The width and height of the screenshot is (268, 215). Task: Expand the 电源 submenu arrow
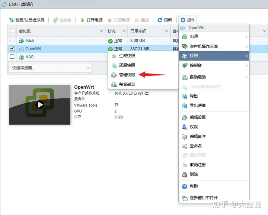point(246,37)
